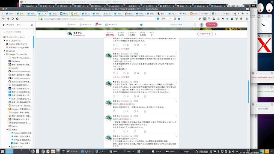This screenshot has width=274, height=154.
Task: Open the profile more options three dots
Action: click(x=216, y=34)
